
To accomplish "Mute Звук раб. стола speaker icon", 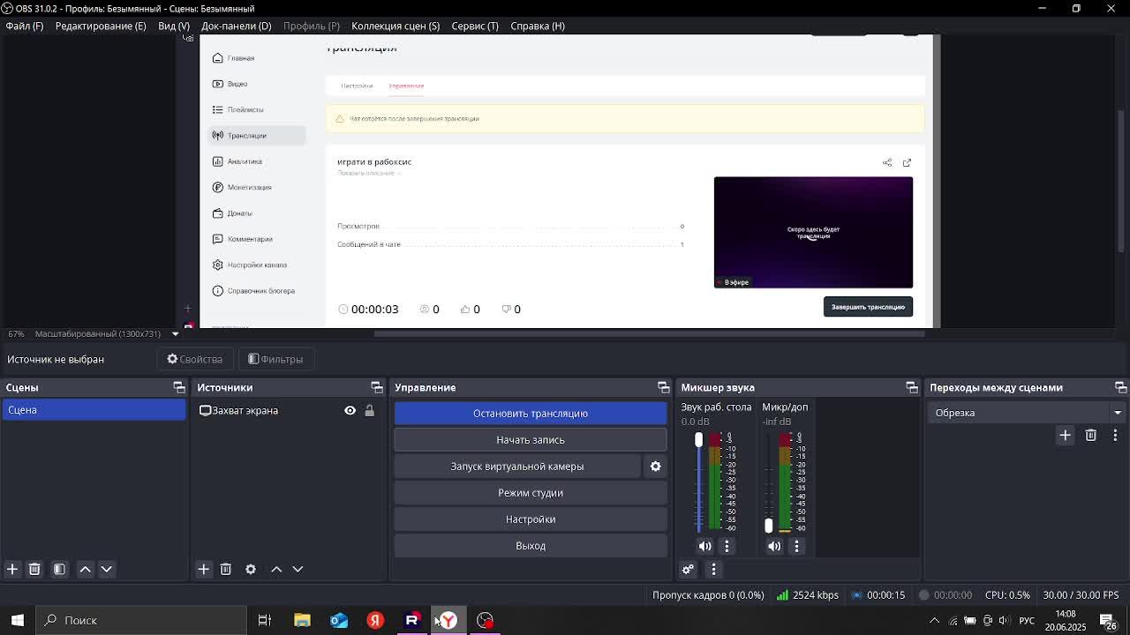I will 704,546.
